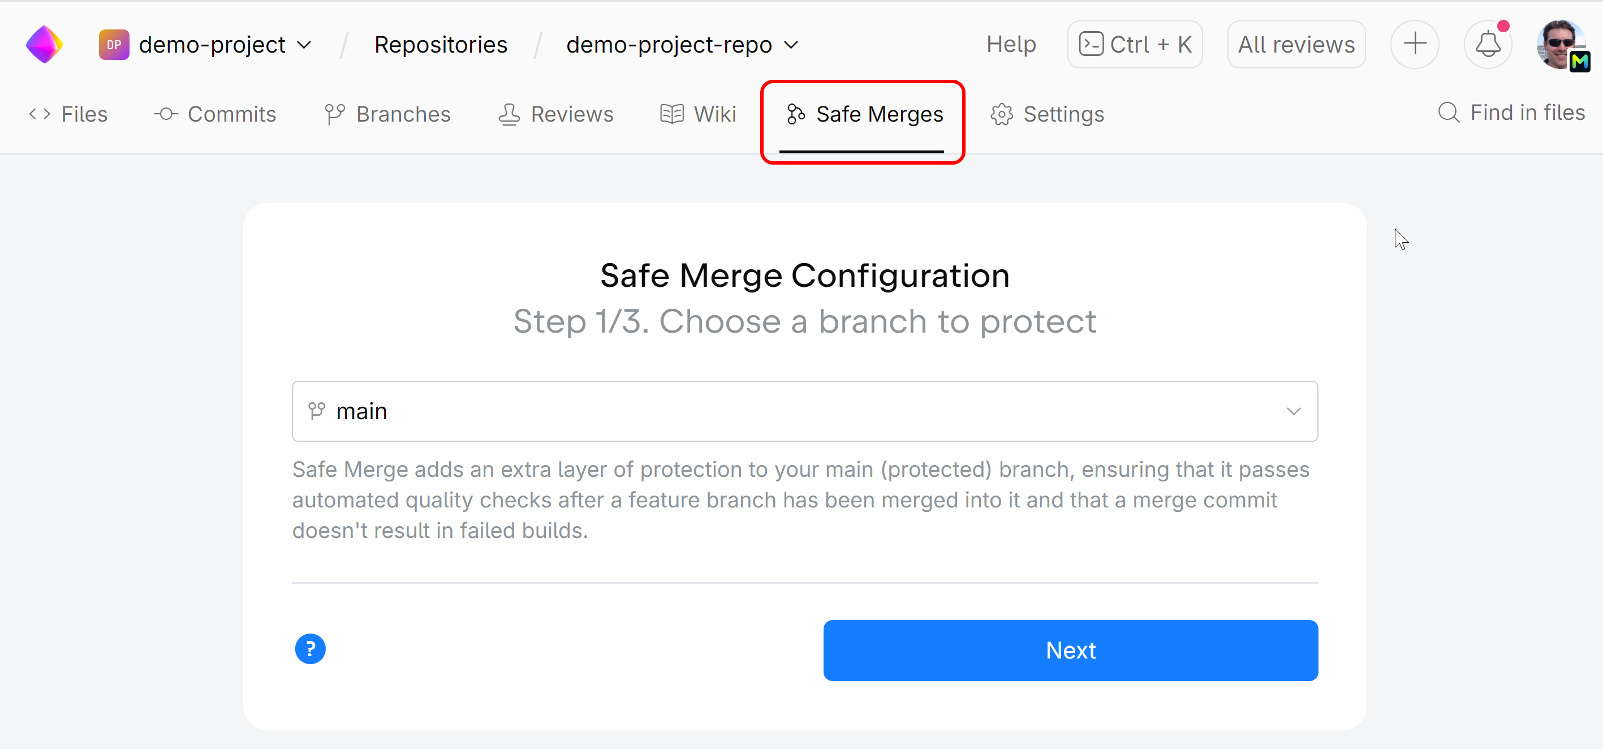Go to the Reviews tab

(557, 115)
